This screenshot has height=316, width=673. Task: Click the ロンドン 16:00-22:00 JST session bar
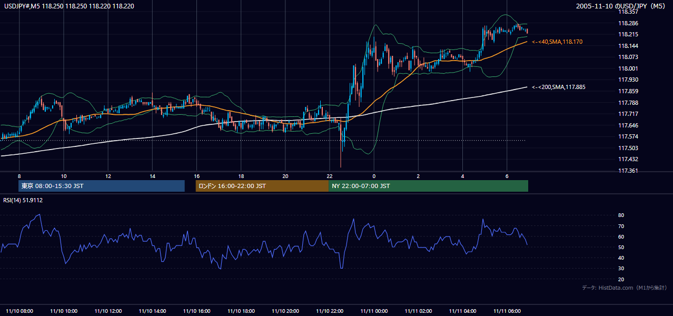(x=262, y=186)
